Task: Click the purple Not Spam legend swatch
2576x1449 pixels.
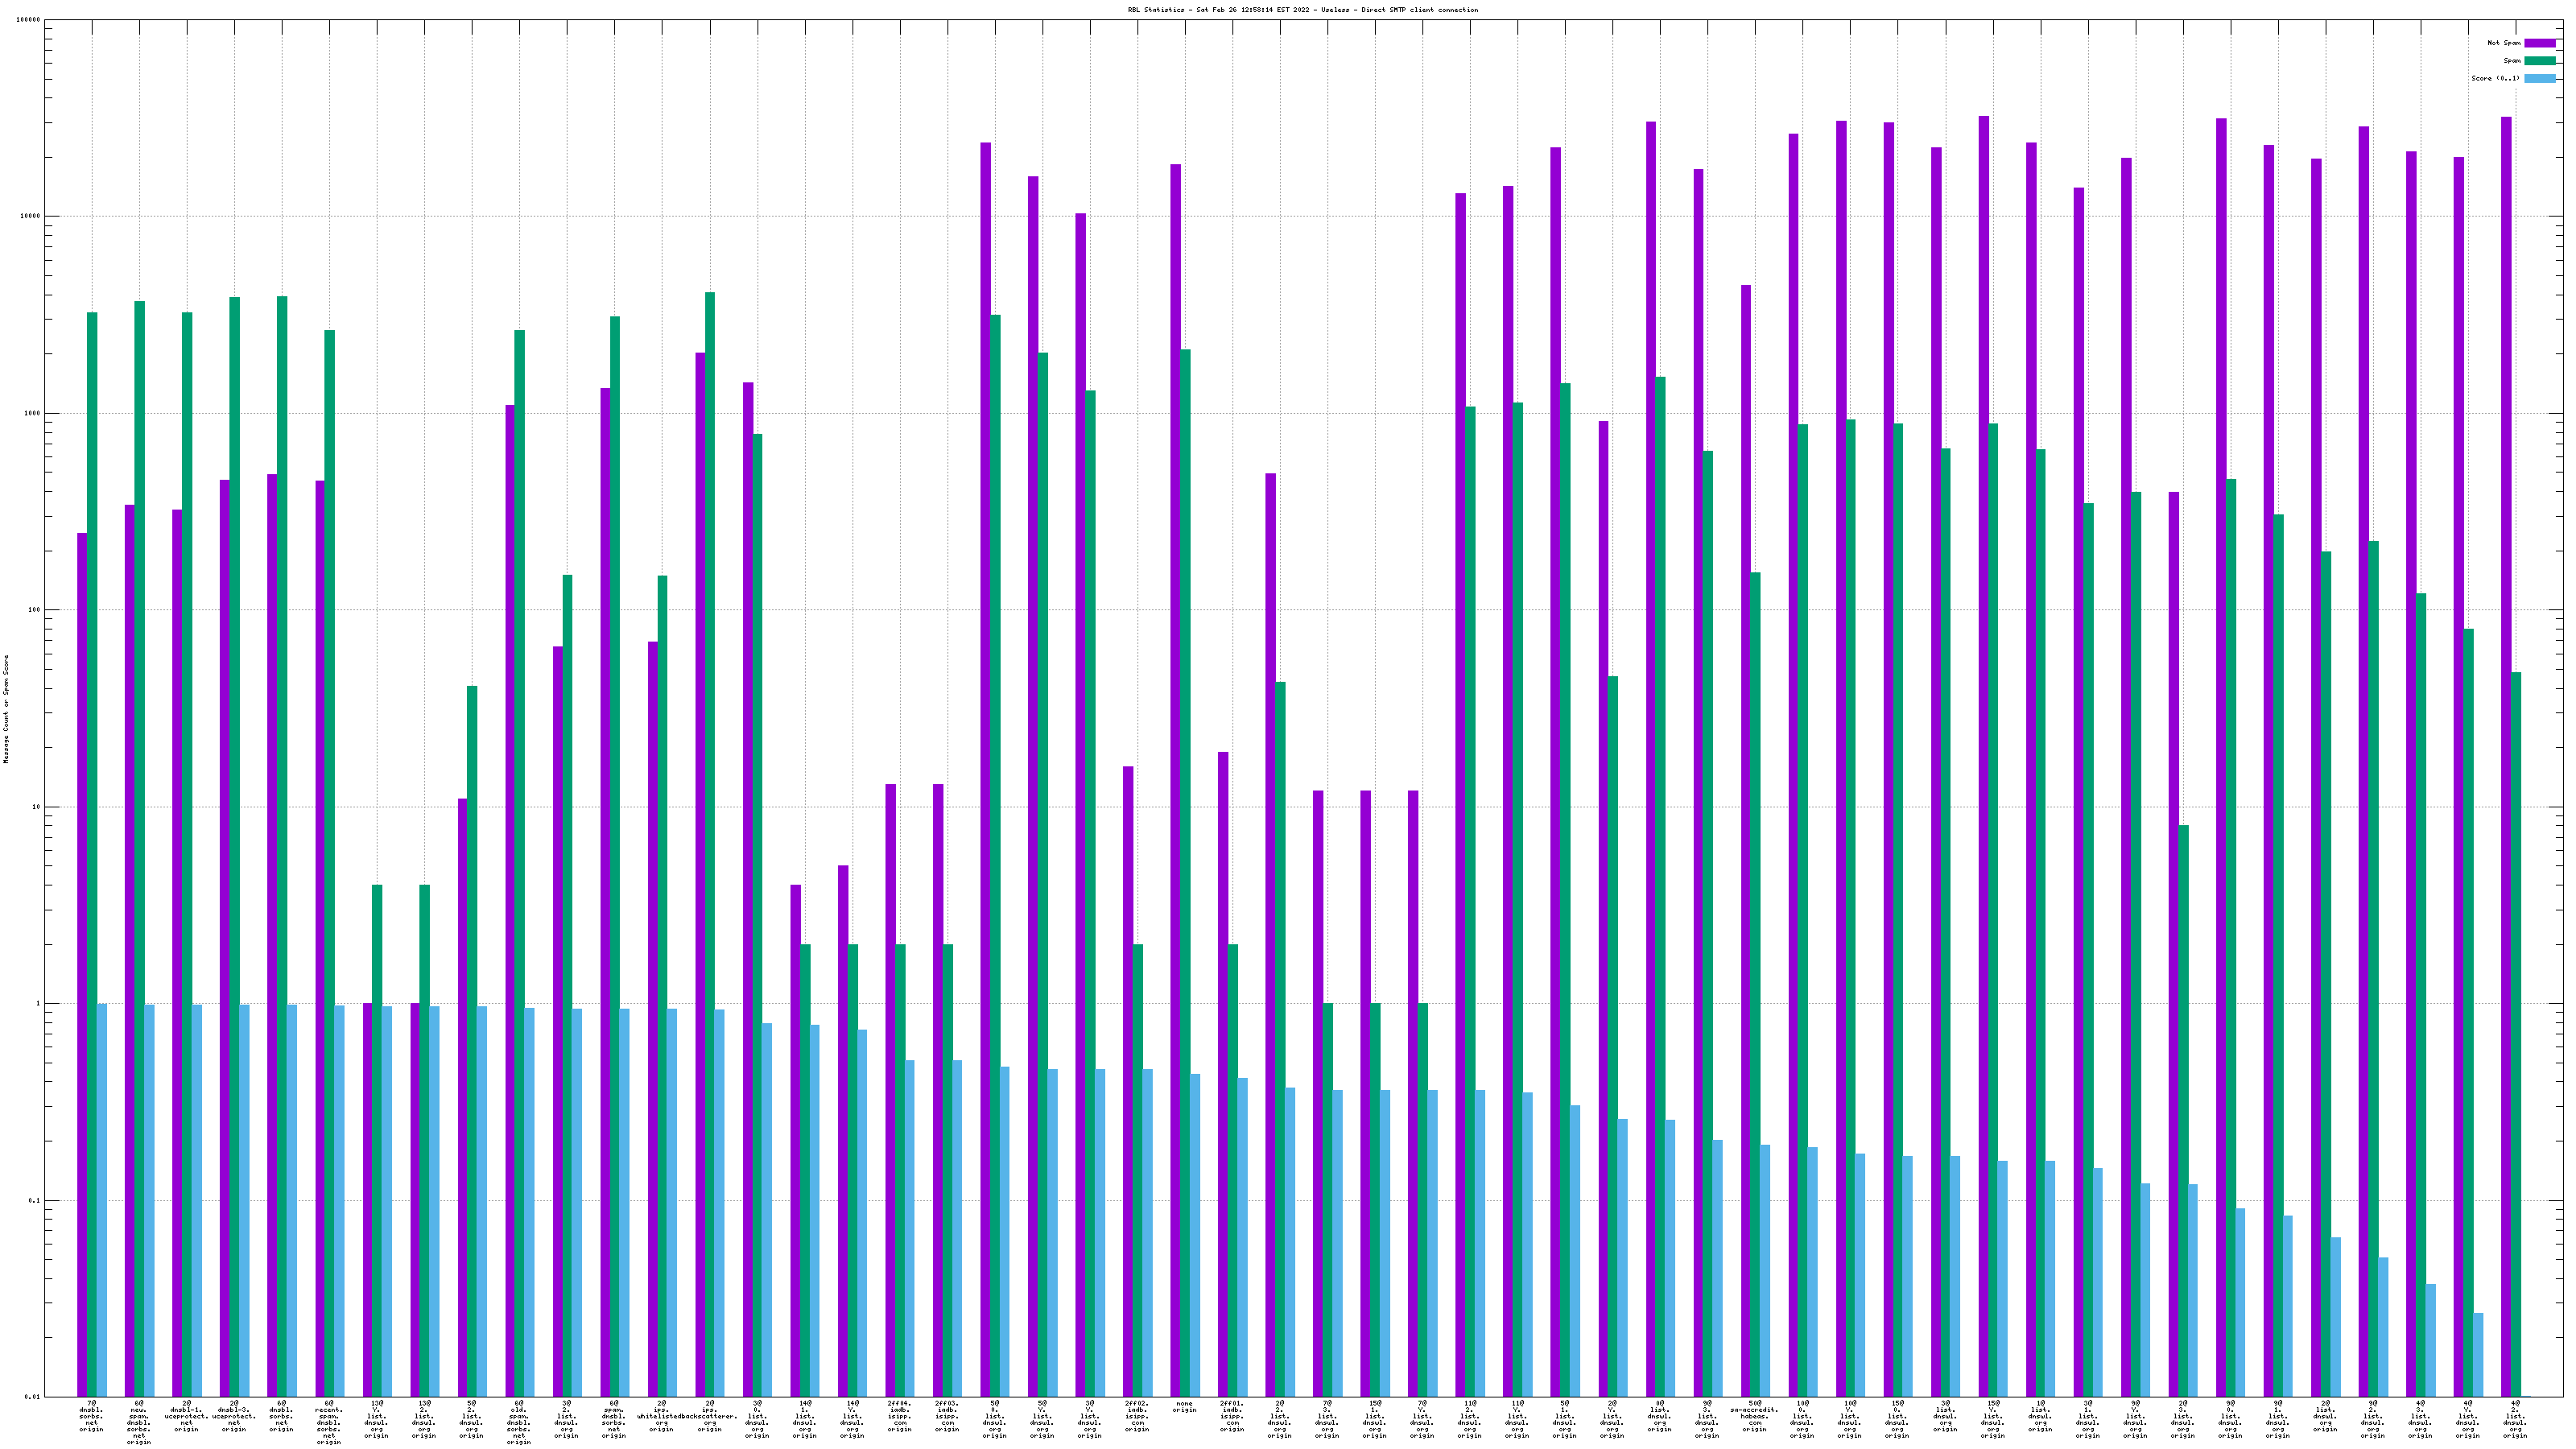Action: tap(2539, 43)
